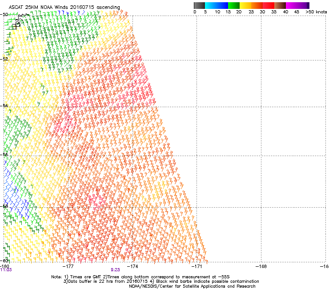329x289 pixels.
Task: Click the title text 'ASCAT 25KM NOAA Winds 20160715 ascending'
Action: [x=64, y=8]
